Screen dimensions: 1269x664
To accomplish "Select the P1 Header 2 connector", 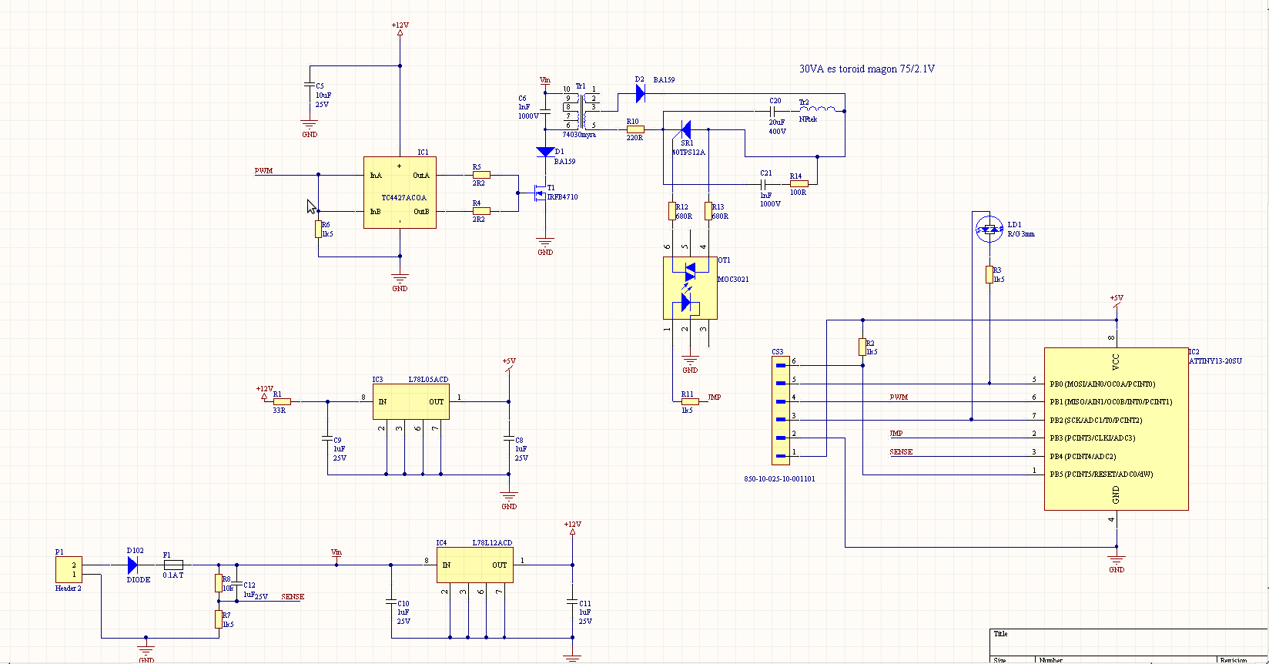I will coord(68,570).
